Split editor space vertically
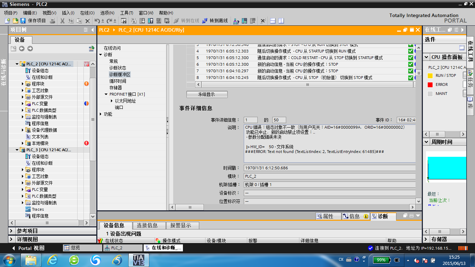This screenshot has width=475, height=267. point(281,21)
